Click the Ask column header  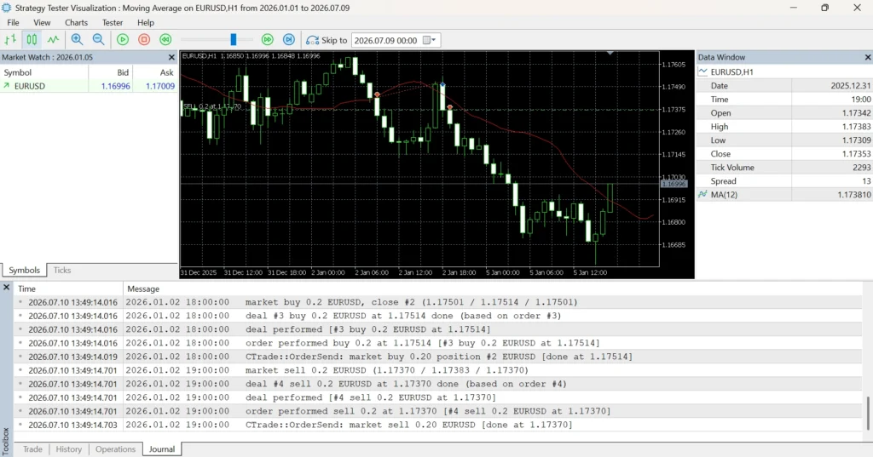[x=155, y=73]
